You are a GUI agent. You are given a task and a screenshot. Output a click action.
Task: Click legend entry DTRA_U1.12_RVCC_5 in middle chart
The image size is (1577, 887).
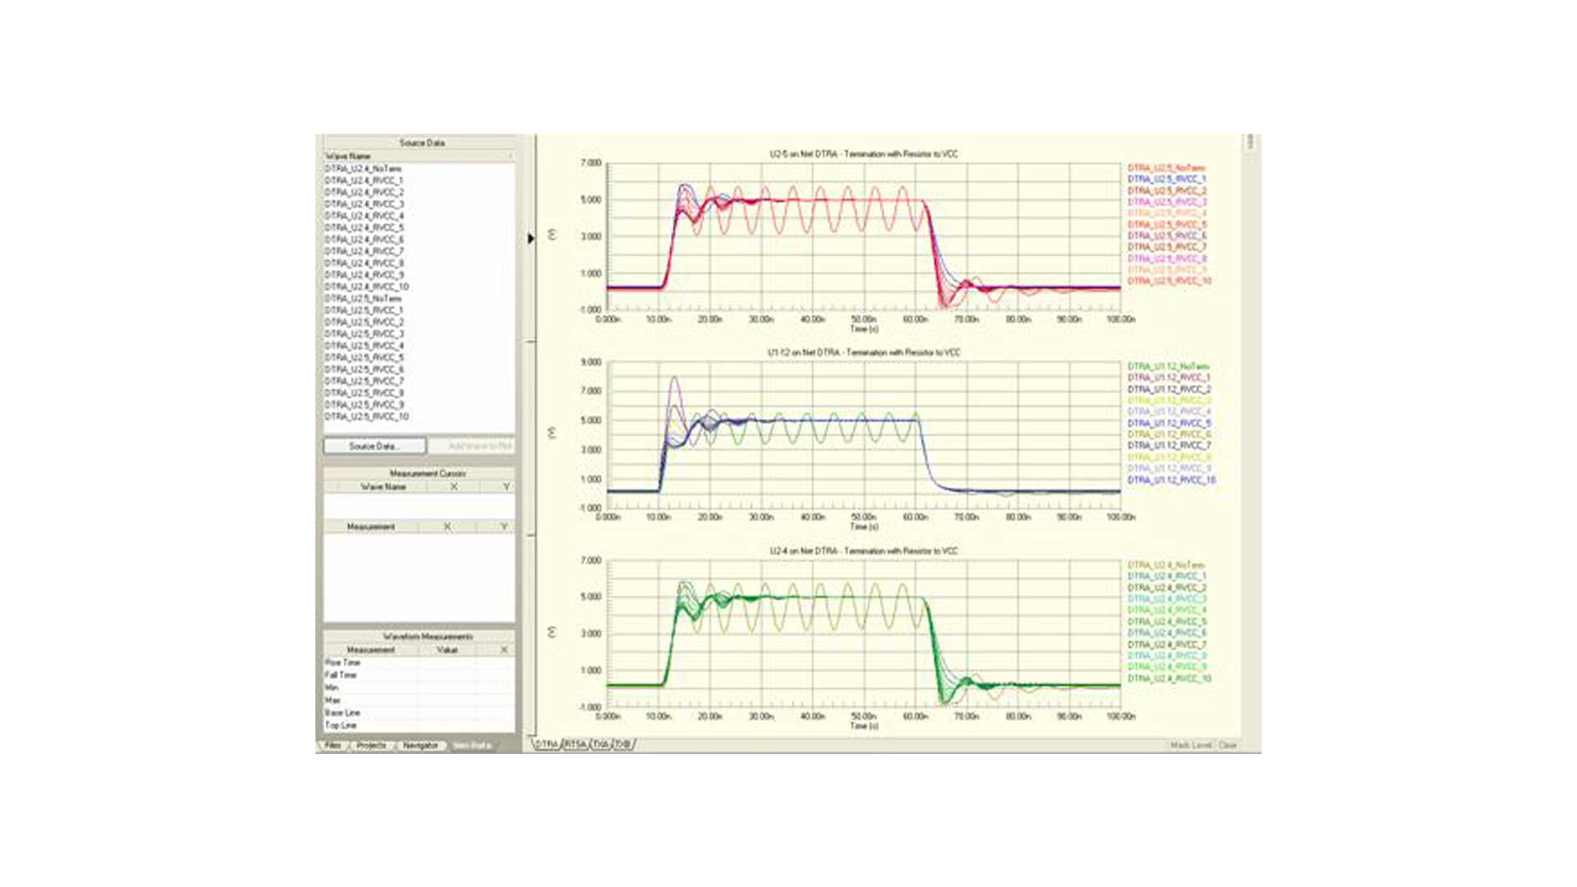(x=1170, y=423)
